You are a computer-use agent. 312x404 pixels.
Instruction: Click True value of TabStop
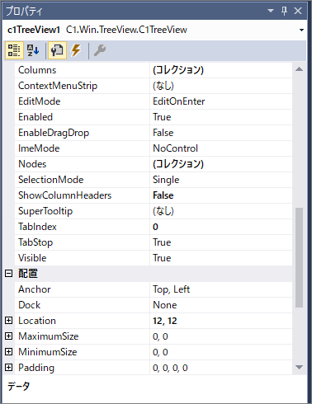162,242
